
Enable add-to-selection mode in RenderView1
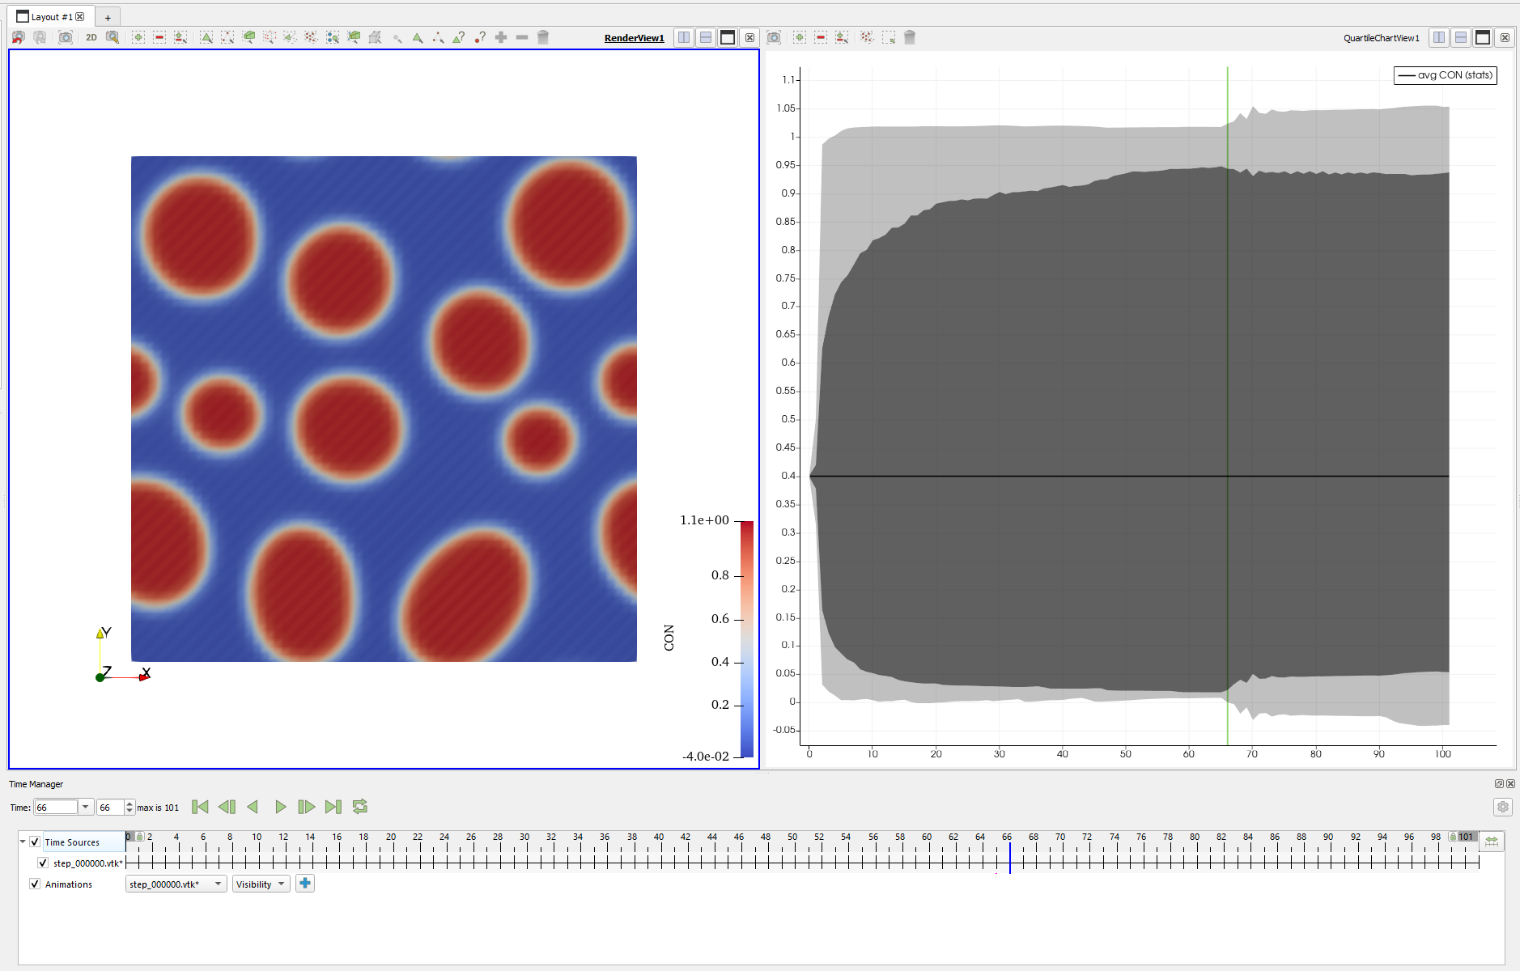click(x=138, y=37)
